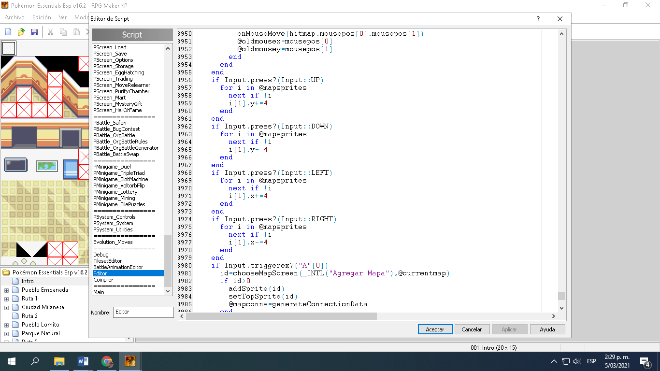Switch to Google Chrome in the taskbar
660x371 pixels.
107,361
